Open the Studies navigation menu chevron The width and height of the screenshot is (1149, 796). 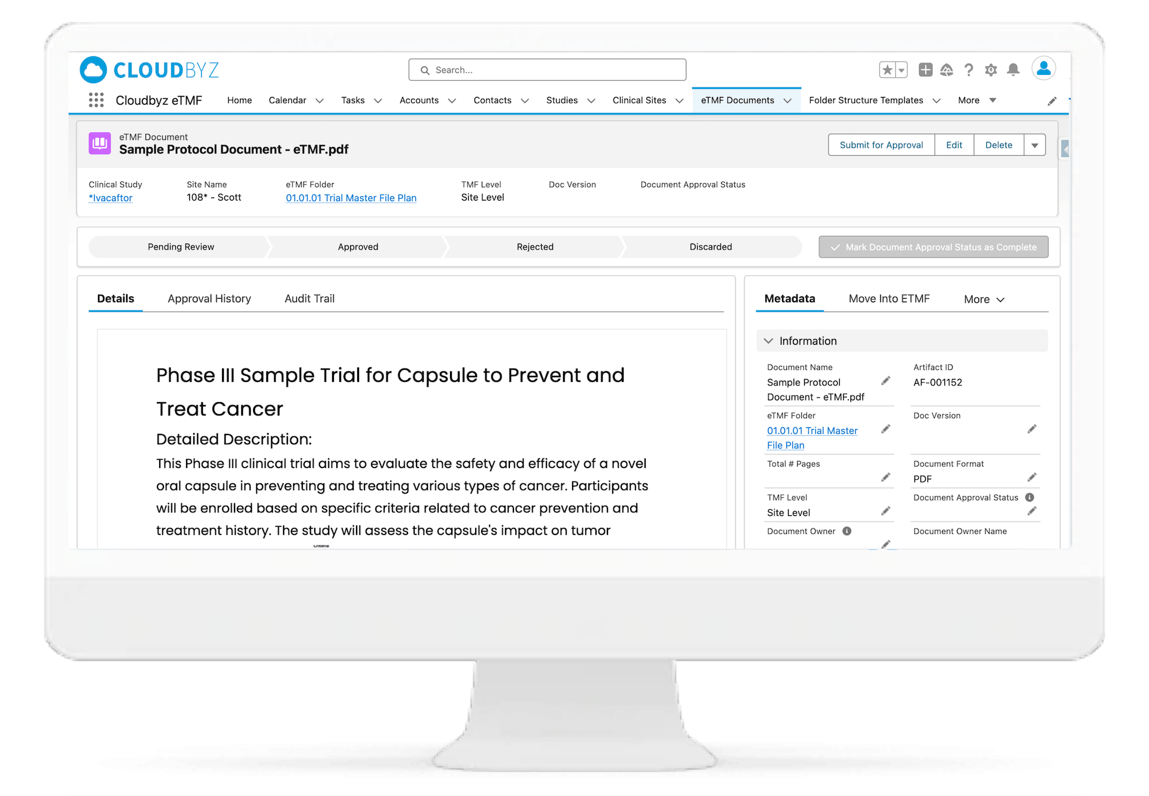coord(591,101)
